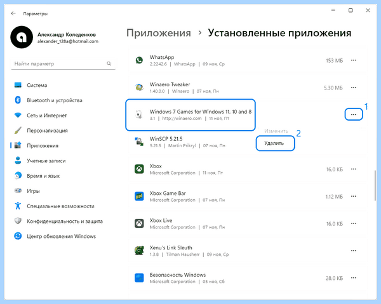Viewport: 381px width, 304px height.
Task: Click the Bluetooth и устройства icon
Action: [x=18, y=100]
